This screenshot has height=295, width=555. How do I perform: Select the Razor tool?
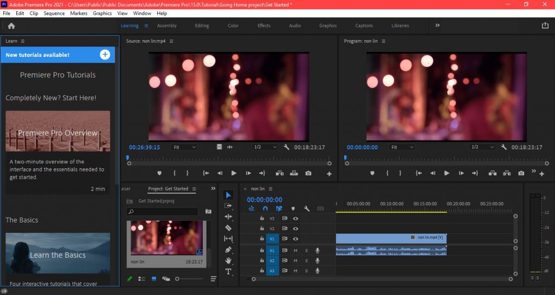pyautogui.click(x=228, y=228)
